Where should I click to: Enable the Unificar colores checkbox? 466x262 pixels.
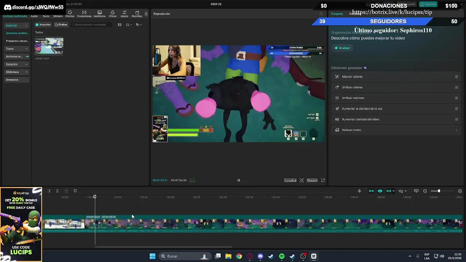point(457,87)
